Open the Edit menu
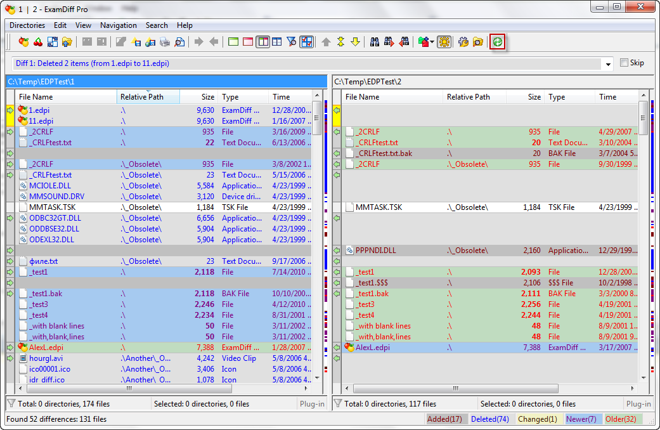Image resolution: width=660 pixels, height=430 pixels. tap(60, 25)
